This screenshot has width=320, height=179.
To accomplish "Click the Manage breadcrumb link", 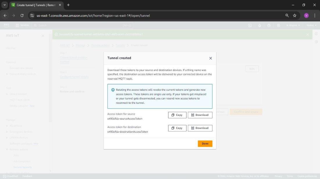I will click(80, 45).
